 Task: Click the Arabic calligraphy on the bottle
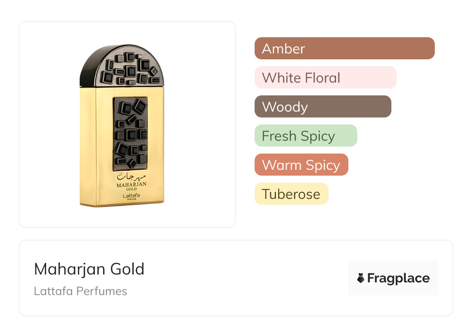point(131,177)
